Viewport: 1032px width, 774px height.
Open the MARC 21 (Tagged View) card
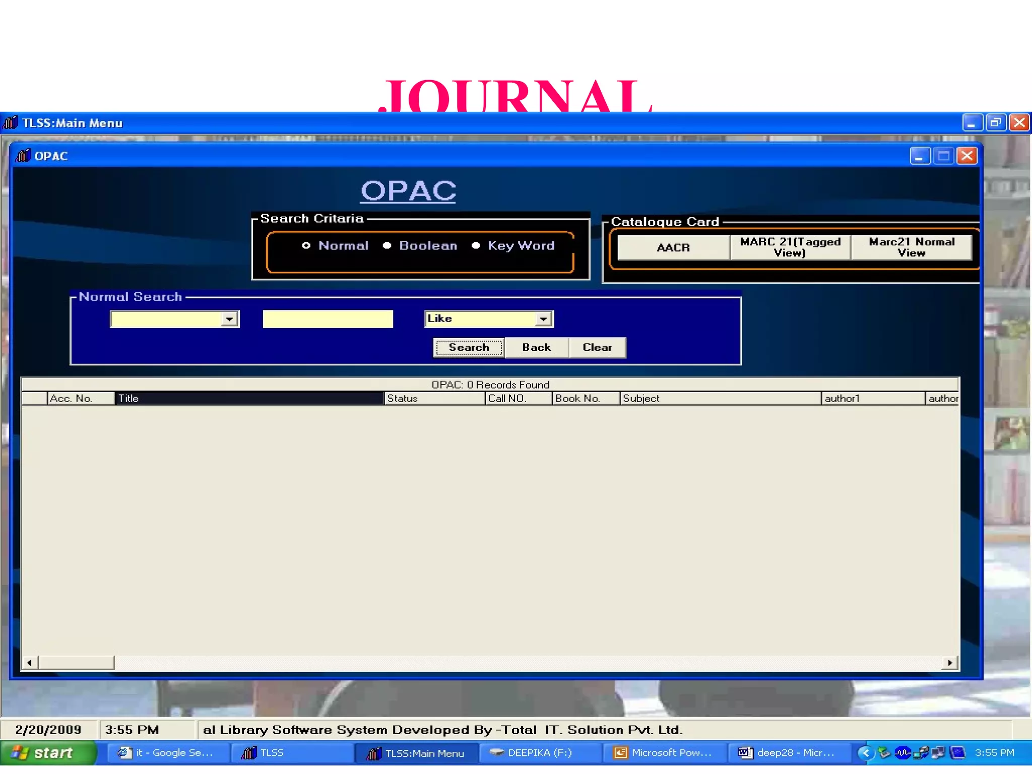pos(790,247)
